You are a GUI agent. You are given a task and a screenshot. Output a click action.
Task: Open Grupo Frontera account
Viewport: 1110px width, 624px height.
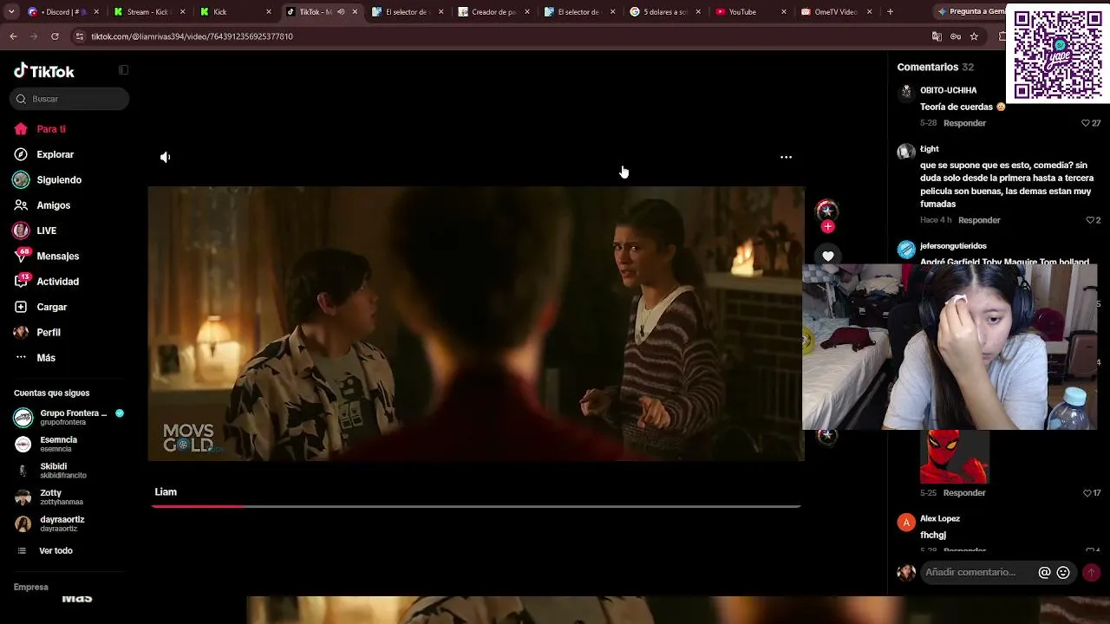pos(69,418)
